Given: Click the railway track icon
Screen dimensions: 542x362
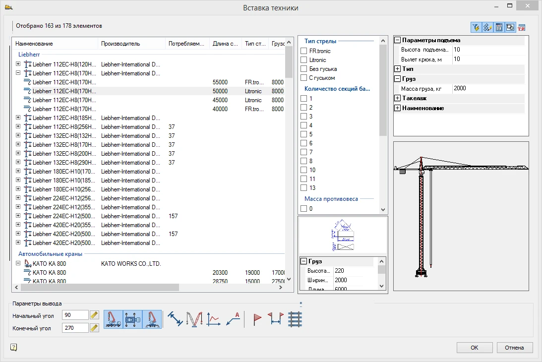Looking at the screenshot, I should click(295, 319).
